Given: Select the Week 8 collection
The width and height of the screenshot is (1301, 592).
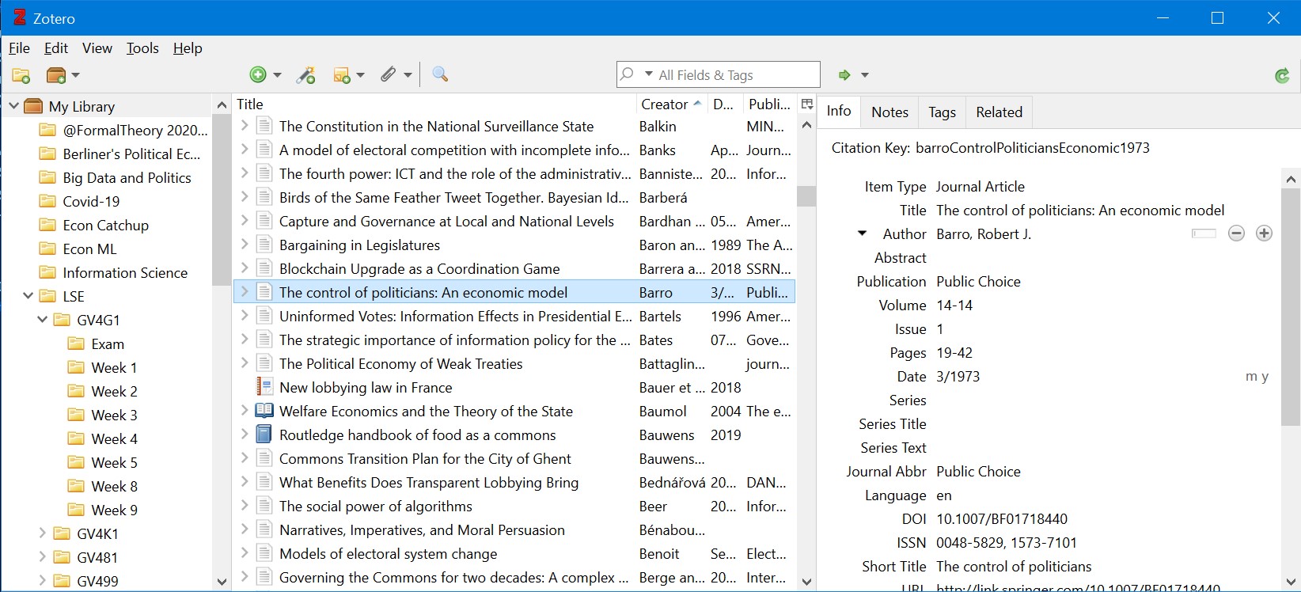Looking at the screenshot, I should [x=114, y=487].
